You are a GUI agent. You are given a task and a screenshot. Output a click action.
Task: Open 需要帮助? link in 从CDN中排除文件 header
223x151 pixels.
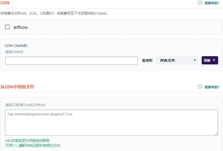pyautogui.click(x=212, y=87)
